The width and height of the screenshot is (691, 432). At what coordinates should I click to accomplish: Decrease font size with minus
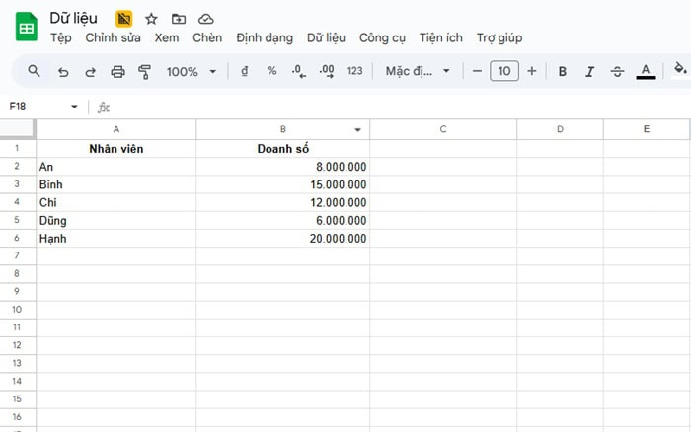pyautogui.click(x=477, y=71)
